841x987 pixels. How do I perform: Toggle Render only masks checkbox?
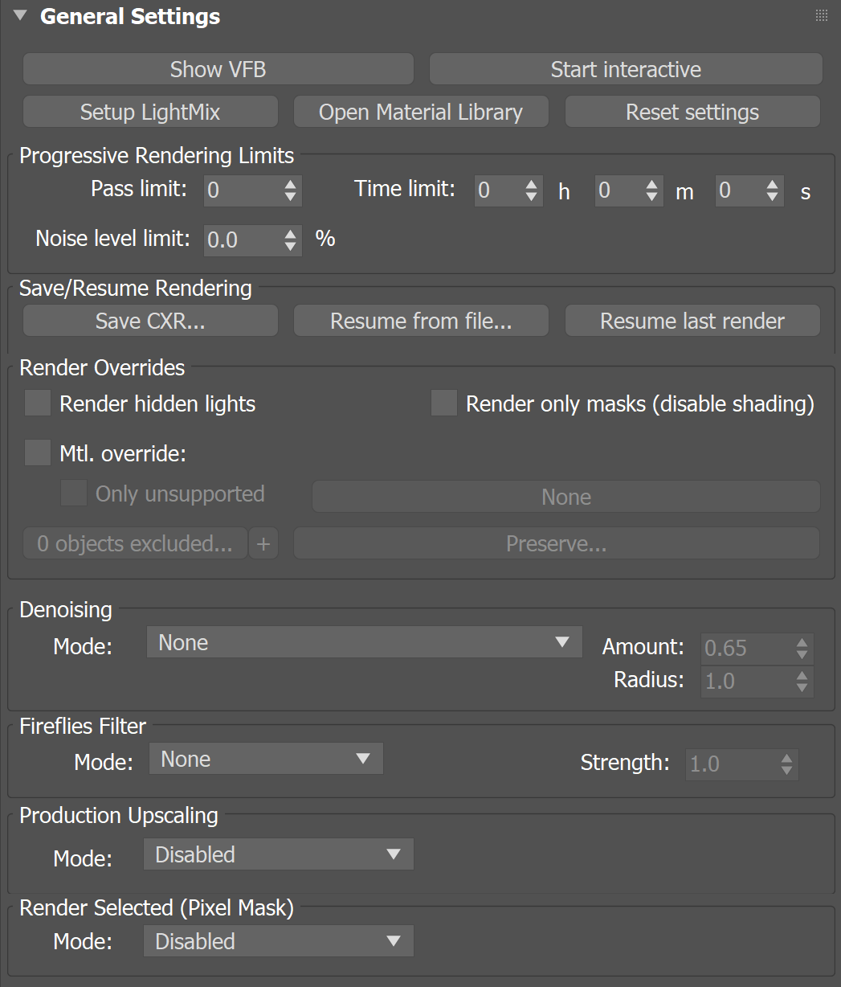(444, 403)
